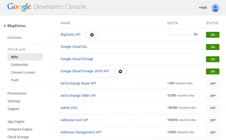Go back using the MapDemo arrow

click(x=5, y=26)
